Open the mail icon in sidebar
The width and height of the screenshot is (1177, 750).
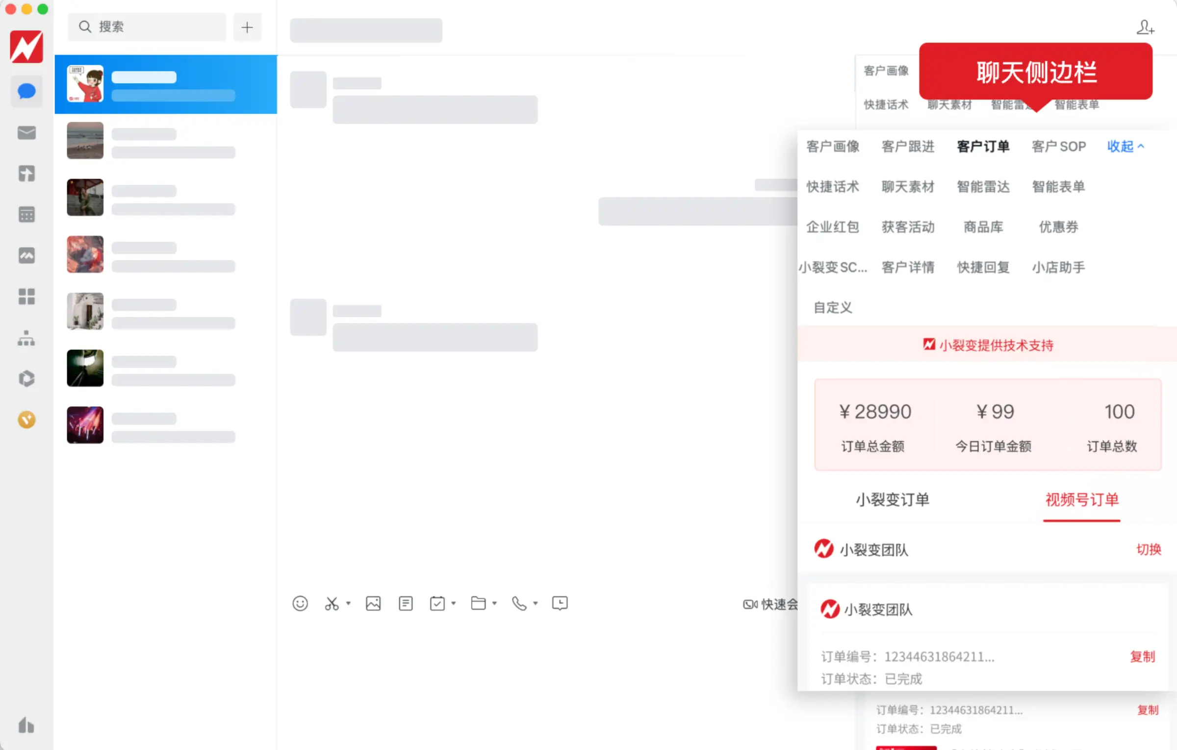coord(26,133)
